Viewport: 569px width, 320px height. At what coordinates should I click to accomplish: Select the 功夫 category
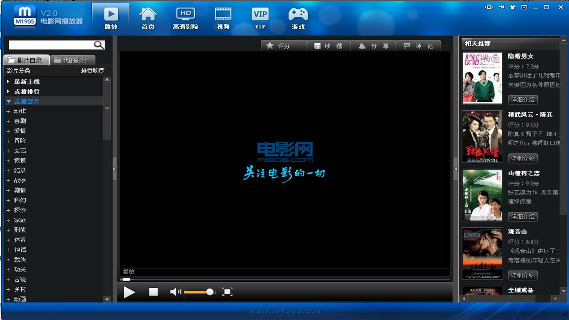pyautogui.click(x=20, y=269)
